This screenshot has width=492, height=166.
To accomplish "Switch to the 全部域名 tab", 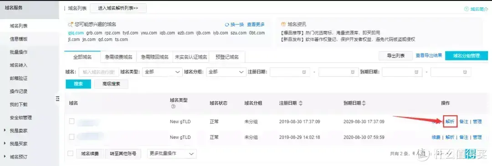I will click(82, 57).
